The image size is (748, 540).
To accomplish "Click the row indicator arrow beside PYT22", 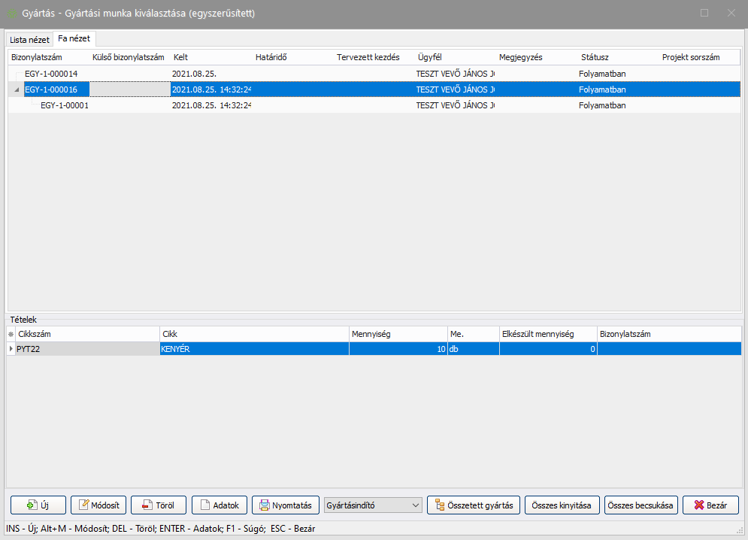I will [11, 349].
